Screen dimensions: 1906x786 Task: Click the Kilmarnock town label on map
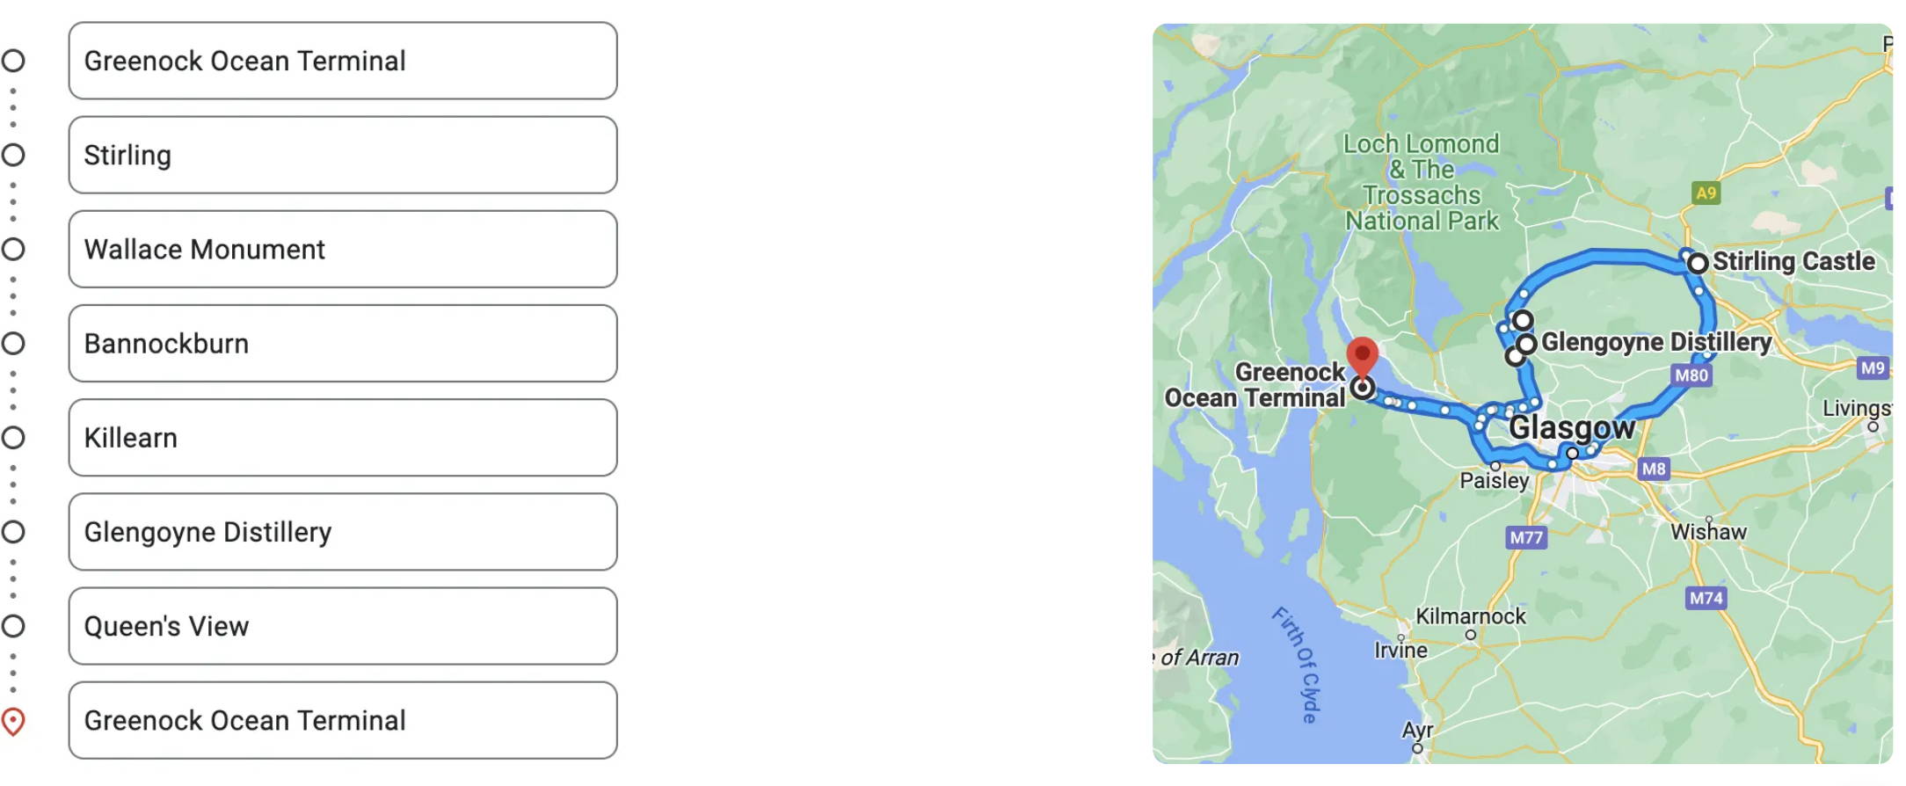pos(1471,616)
